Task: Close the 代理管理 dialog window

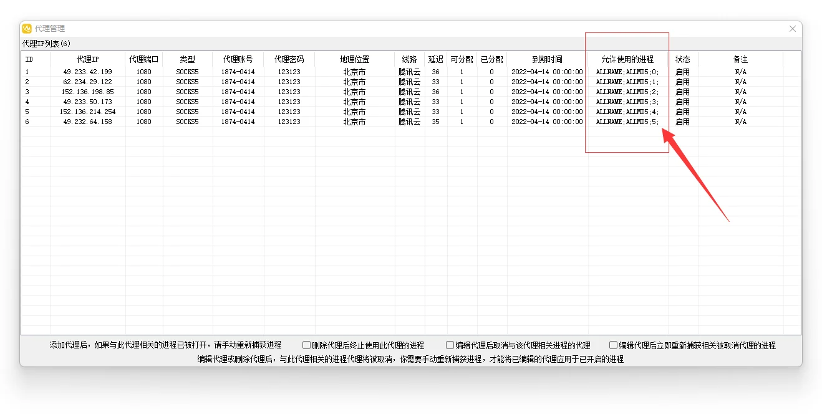Action: click(792, 28)
